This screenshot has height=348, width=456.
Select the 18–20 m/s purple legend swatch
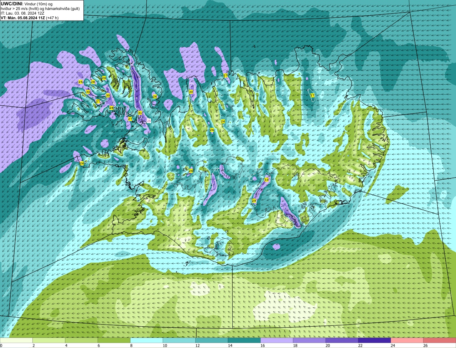point(310,340)
